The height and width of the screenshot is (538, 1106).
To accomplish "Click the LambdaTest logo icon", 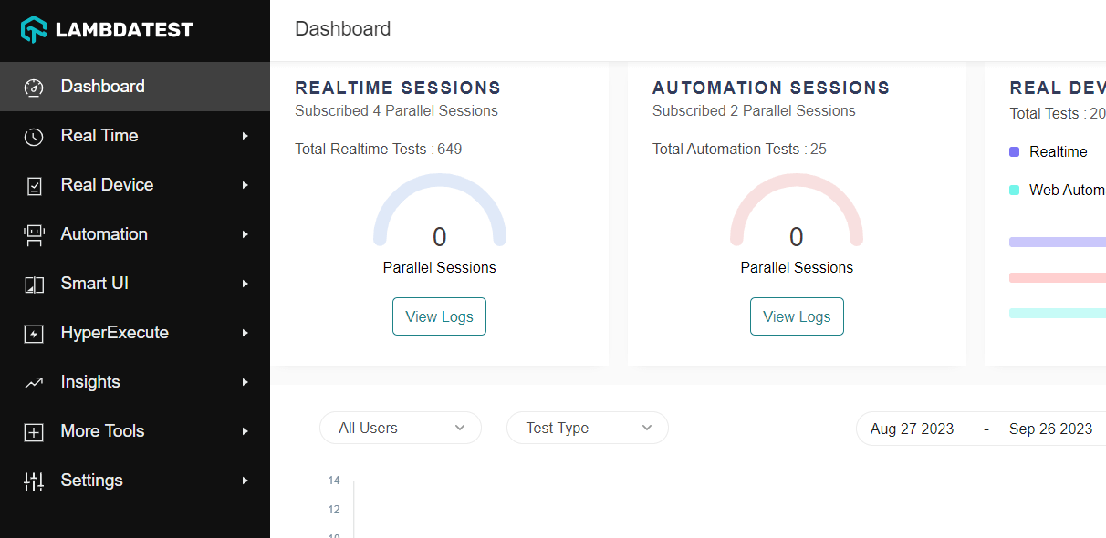I will 34,29.
